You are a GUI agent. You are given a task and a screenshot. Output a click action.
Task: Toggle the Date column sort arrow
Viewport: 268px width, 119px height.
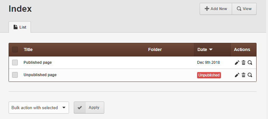tap(211, 50)
